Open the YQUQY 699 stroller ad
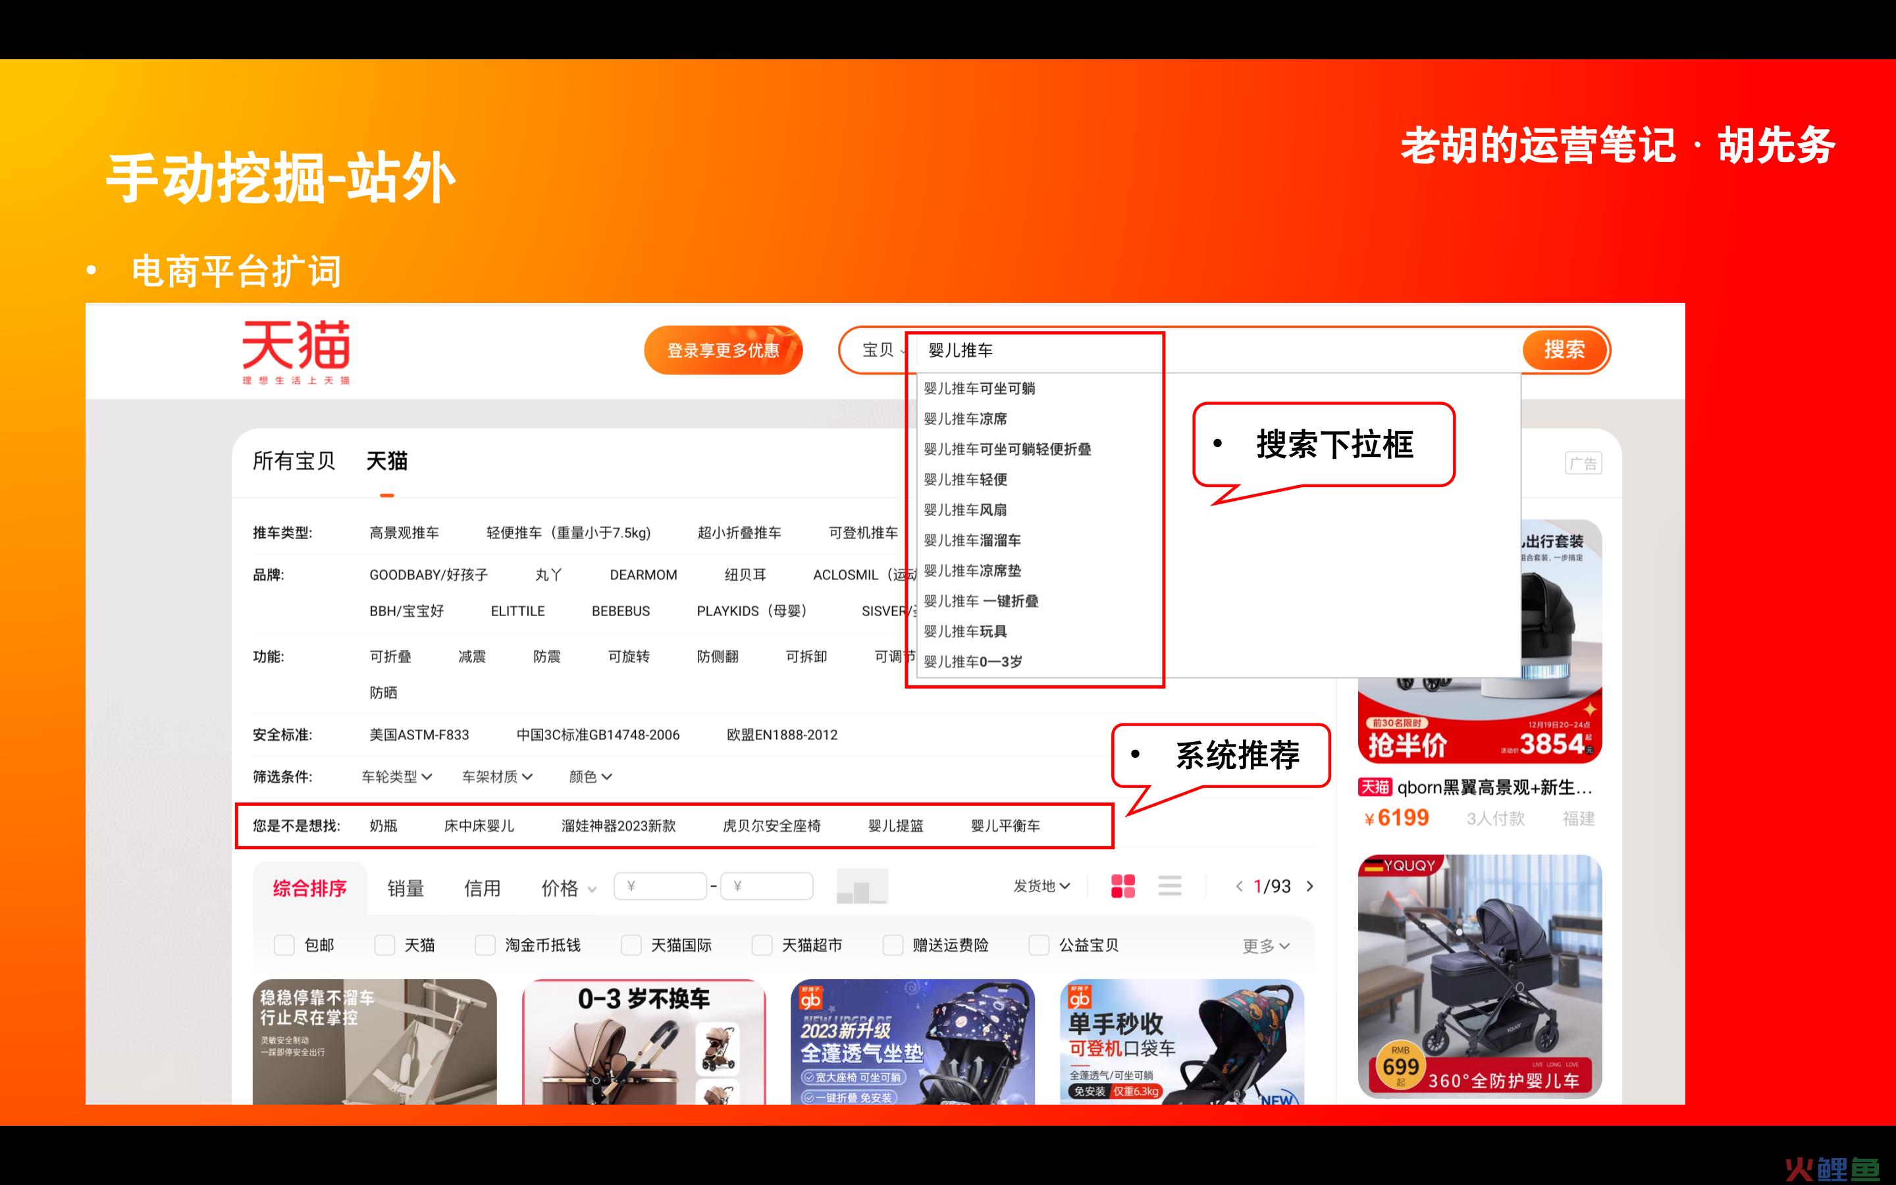This screenshot has height=1185, width=1896. click(x=1479, y=976)
